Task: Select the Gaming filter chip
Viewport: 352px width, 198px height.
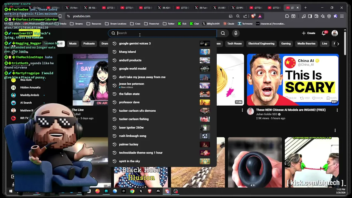Action: pos(286,43)
